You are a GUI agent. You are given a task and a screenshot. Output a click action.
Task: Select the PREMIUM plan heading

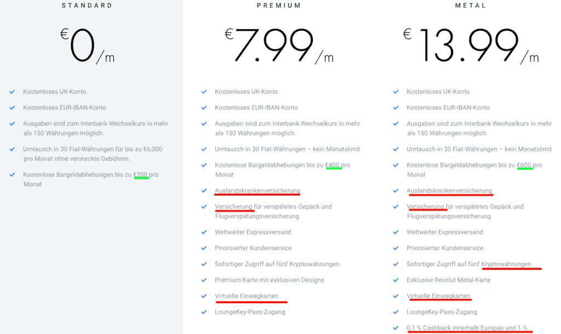(279, 5)
